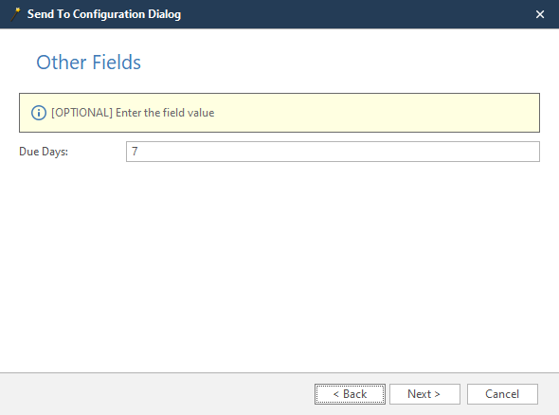The height and width of the screenshot is (415, 559).
Task: Select the Other Fields page heading
Action: pyautogui.click(x=89, y=62)
